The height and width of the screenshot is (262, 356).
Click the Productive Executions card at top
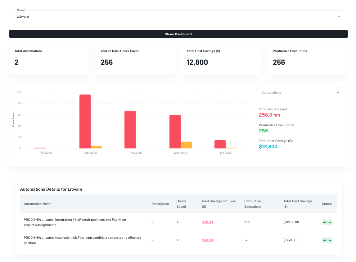tap(307, 59)
